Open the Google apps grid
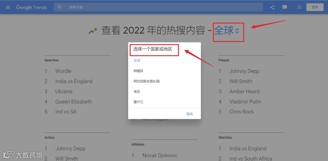This screenshot has width=328, height=161. click(299, 7)
